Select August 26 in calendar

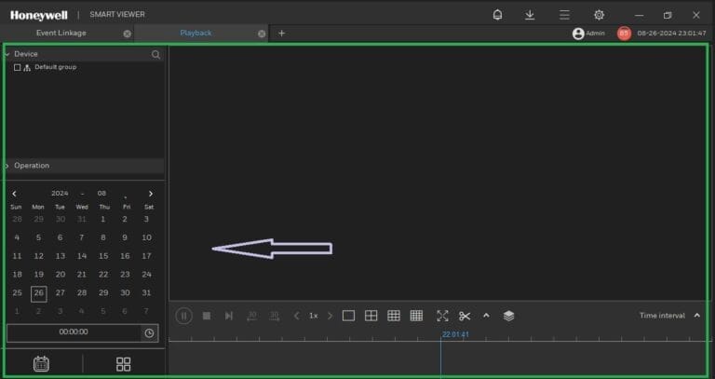[39, 293]
